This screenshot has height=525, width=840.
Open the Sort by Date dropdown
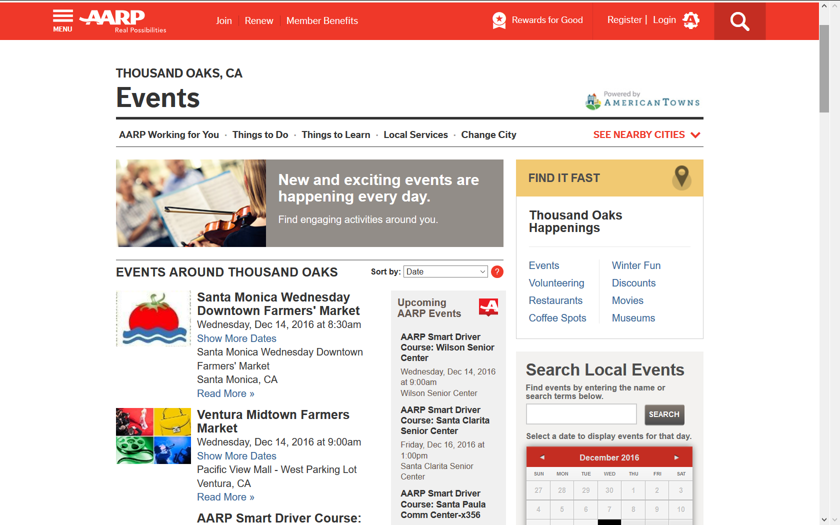[445, 271]
